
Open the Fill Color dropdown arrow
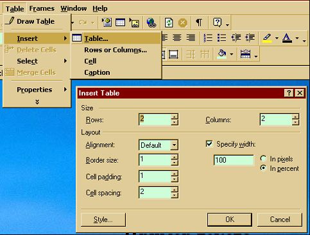[232, 54]
